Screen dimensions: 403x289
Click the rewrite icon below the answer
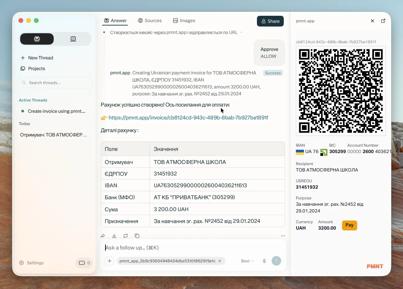[126, 236]
